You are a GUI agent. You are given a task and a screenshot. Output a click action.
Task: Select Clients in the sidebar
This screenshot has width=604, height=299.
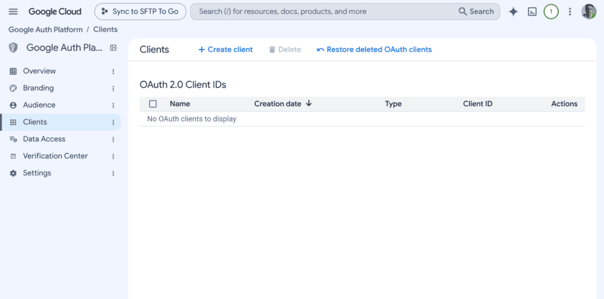(60, 122)
